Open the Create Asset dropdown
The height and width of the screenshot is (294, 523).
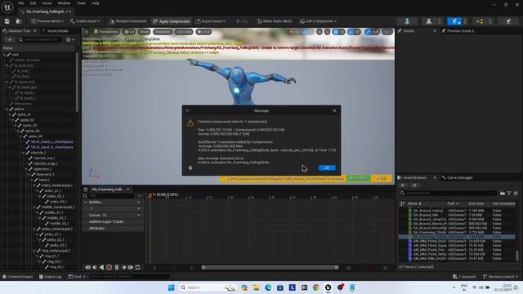click(x=85, y=21)
